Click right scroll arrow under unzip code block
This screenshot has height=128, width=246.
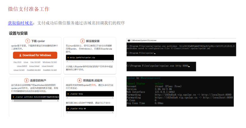[113, 61]
